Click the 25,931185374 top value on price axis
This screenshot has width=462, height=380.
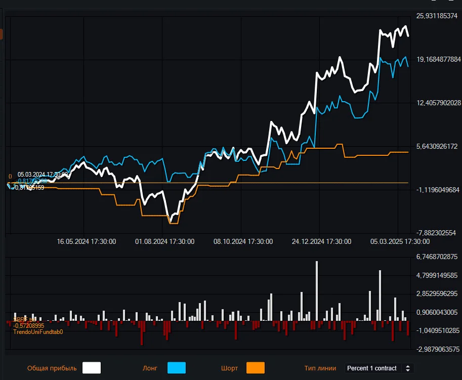(x=437, y=16)
